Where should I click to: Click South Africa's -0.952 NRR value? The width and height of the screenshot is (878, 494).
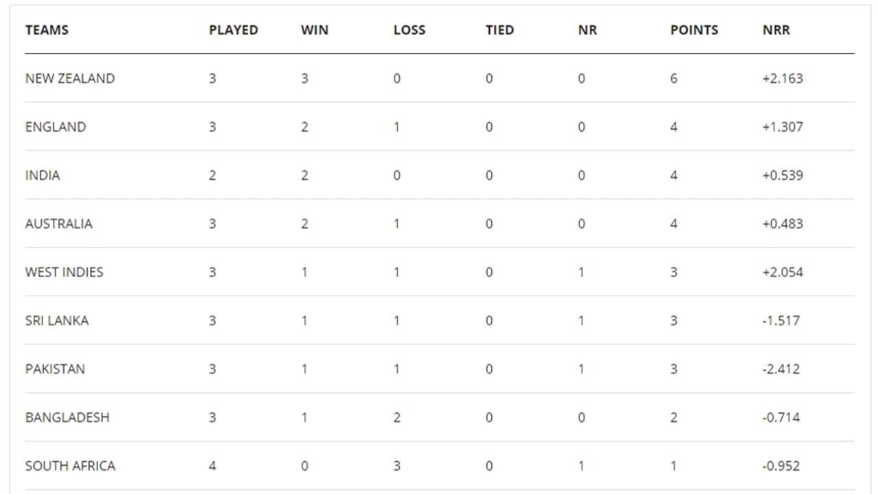(x=781, y=466)
